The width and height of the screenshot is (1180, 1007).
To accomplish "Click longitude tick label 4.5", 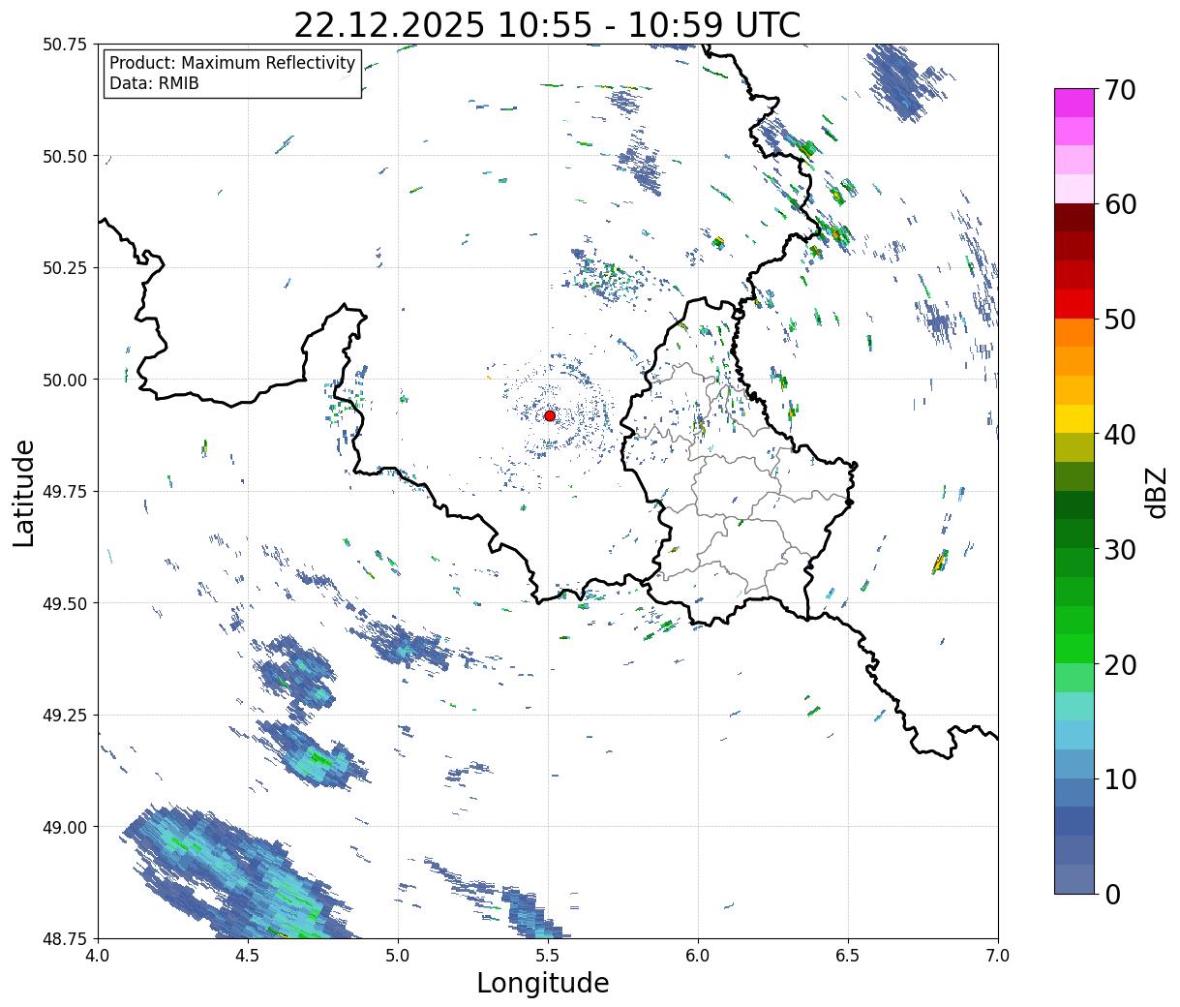I will pos(248,956).
